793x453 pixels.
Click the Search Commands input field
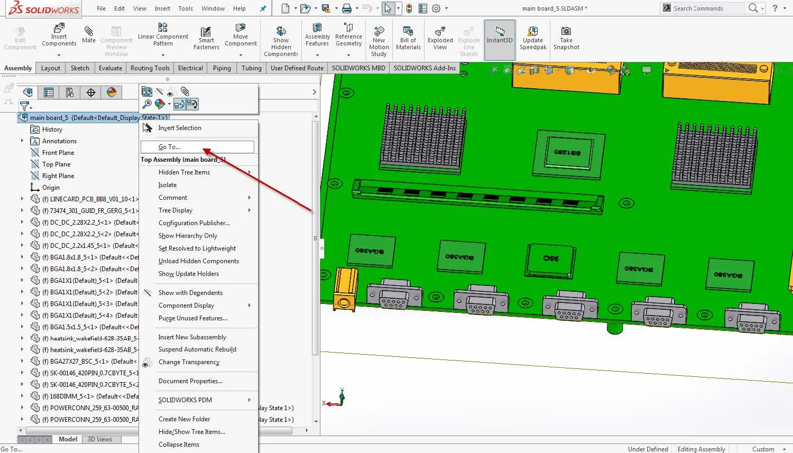coord(708,8)
